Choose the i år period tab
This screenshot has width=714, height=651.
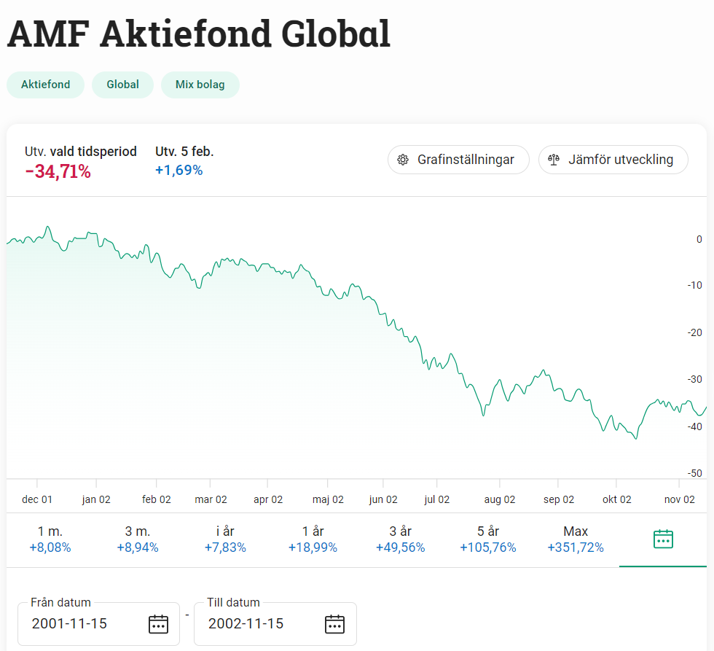pyautogui.click(x=225, y=539)
